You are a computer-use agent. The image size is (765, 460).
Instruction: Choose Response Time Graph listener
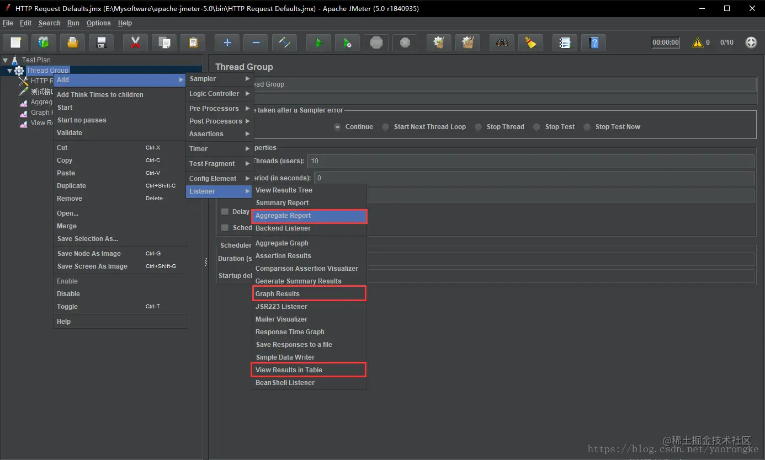(310, 332)
